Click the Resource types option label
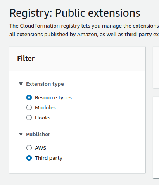 53,98
